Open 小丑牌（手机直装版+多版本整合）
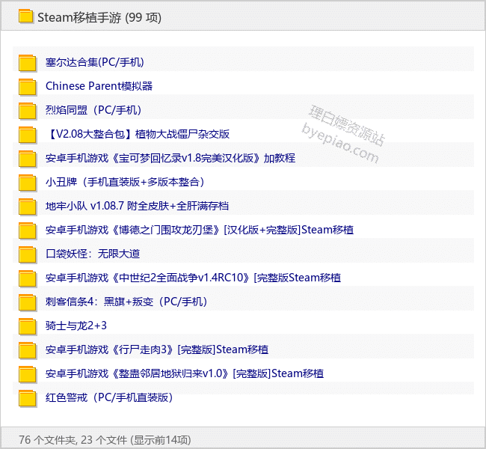The image size is (486, 449). pos(125,182)
